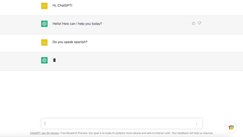Click the ChatGPT logo beside the Hello reply
This screenshot has width=243, height=137.
tap(44, 24)
